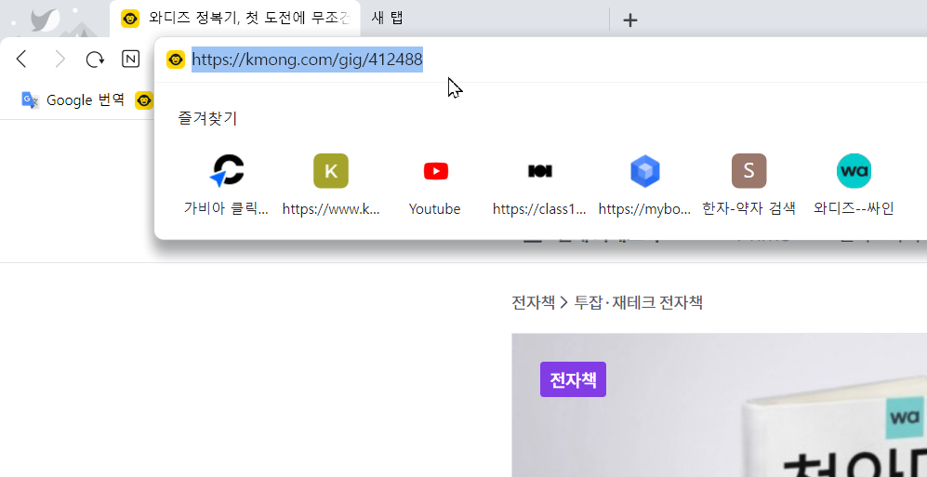
Task: Click the ebook cover product image
Action: coord(719,405)
